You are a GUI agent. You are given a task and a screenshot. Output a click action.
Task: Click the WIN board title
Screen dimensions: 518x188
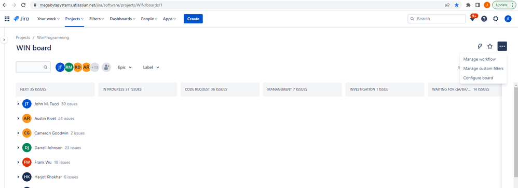(x=34, y=48)
